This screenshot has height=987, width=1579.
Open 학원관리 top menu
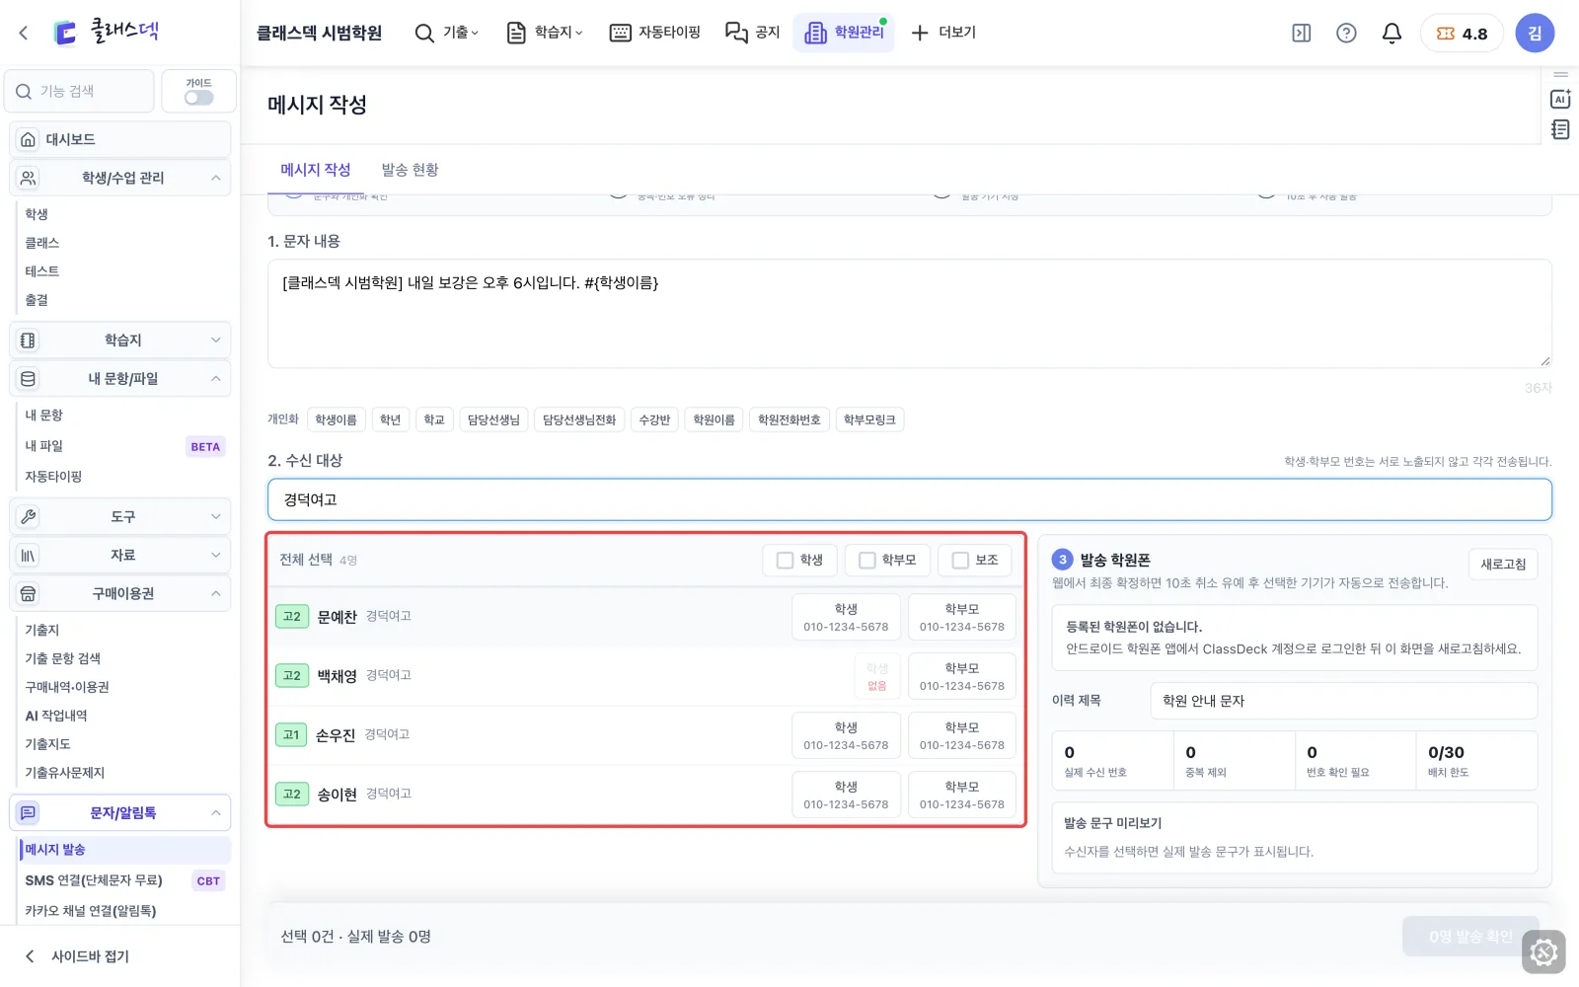click(844, 33)
